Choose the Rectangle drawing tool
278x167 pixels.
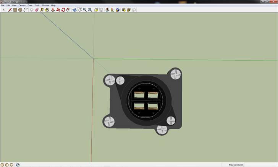click(15, 10)
